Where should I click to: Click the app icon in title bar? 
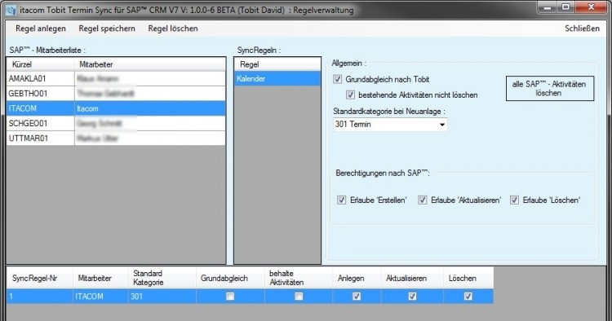11,10
